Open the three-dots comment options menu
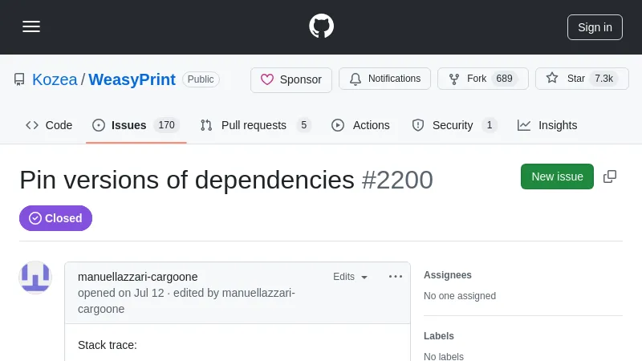Image resolution: width=642 pixels, height=361 pixels. [396, 277]
